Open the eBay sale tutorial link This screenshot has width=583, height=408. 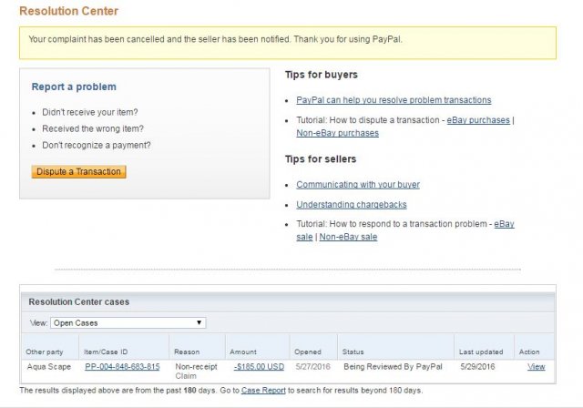(x=504, y=224)
